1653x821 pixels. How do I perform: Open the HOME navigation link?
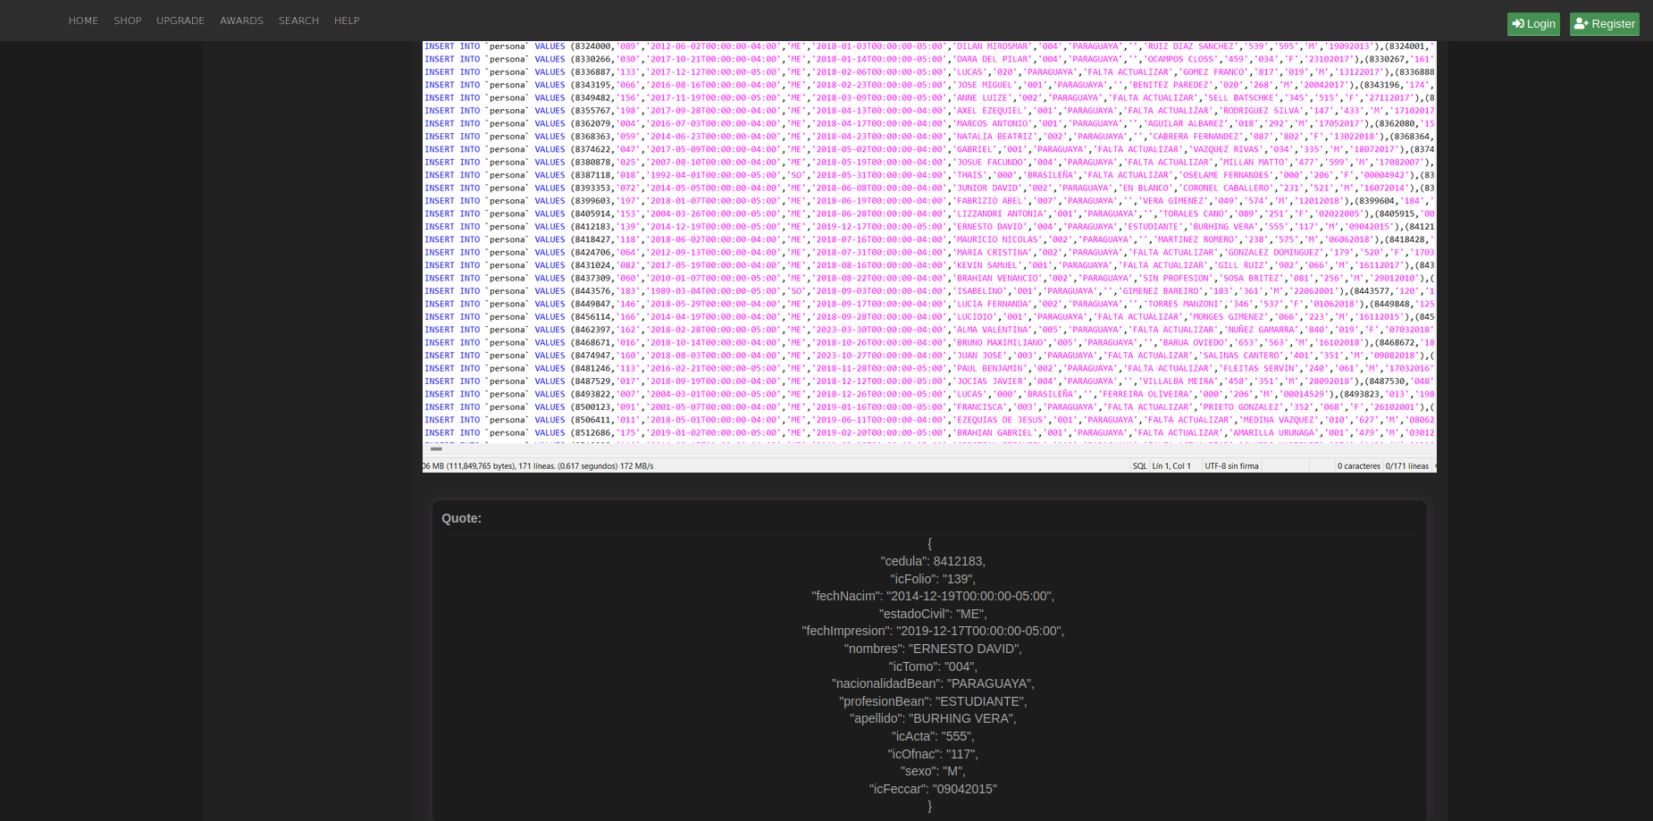pos(83,21)
